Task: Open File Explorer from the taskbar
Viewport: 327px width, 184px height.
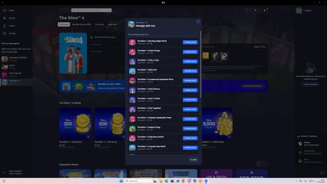Action: pos(161,181)
